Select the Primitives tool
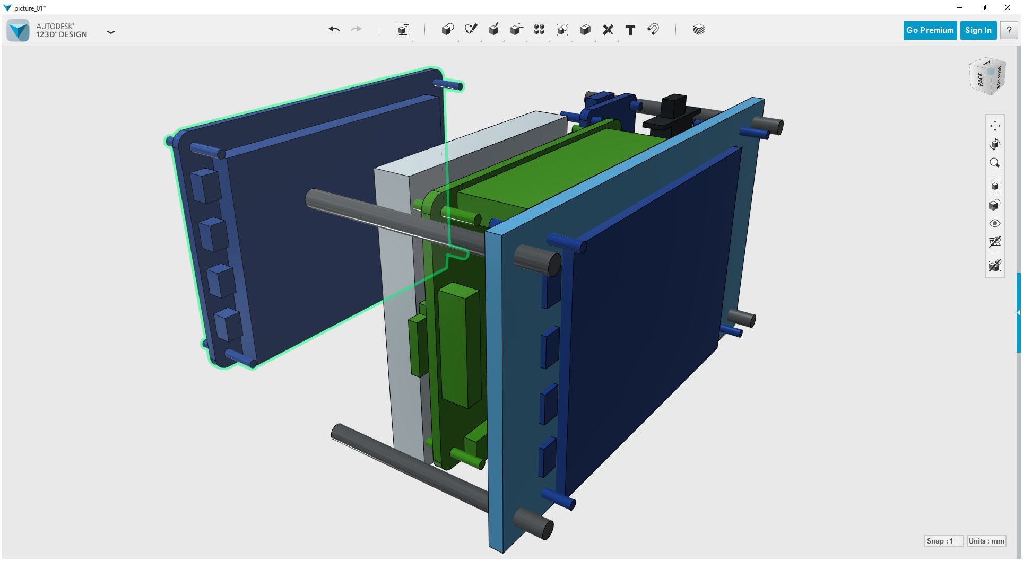 click(x=447, y=30)
